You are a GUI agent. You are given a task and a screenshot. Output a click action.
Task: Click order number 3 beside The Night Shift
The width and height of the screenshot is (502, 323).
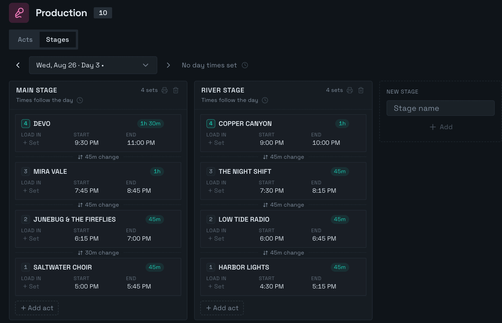point(211,172)
